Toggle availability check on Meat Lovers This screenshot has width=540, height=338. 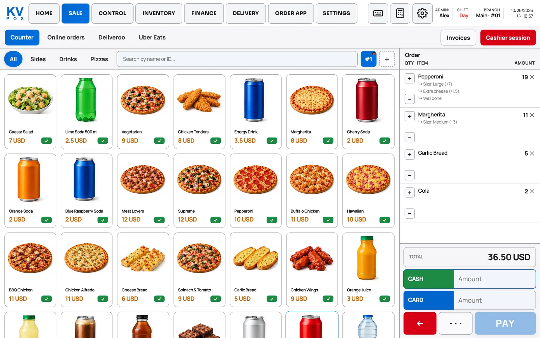coord(159,220)
